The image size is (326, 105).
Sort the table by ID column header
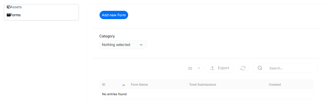coord(104,85)
